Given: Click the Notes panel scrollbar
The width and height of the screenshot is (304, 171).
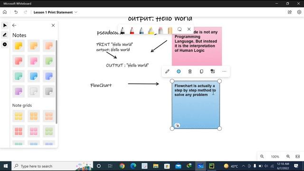Looking at the screenshot, I should coord(57,82).
